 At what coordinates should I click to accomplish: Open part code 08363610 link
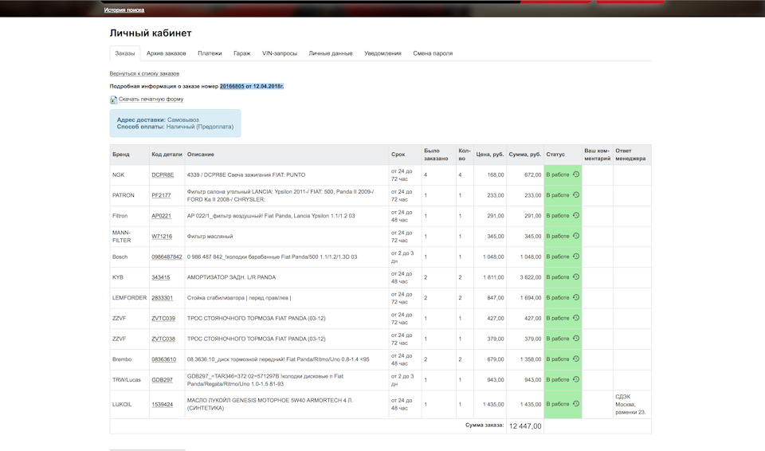[164, 359]
